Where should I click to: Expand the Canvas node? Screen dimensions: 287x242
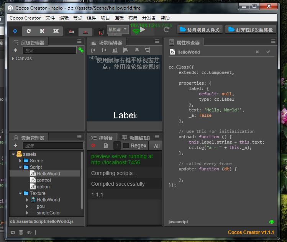13,59
